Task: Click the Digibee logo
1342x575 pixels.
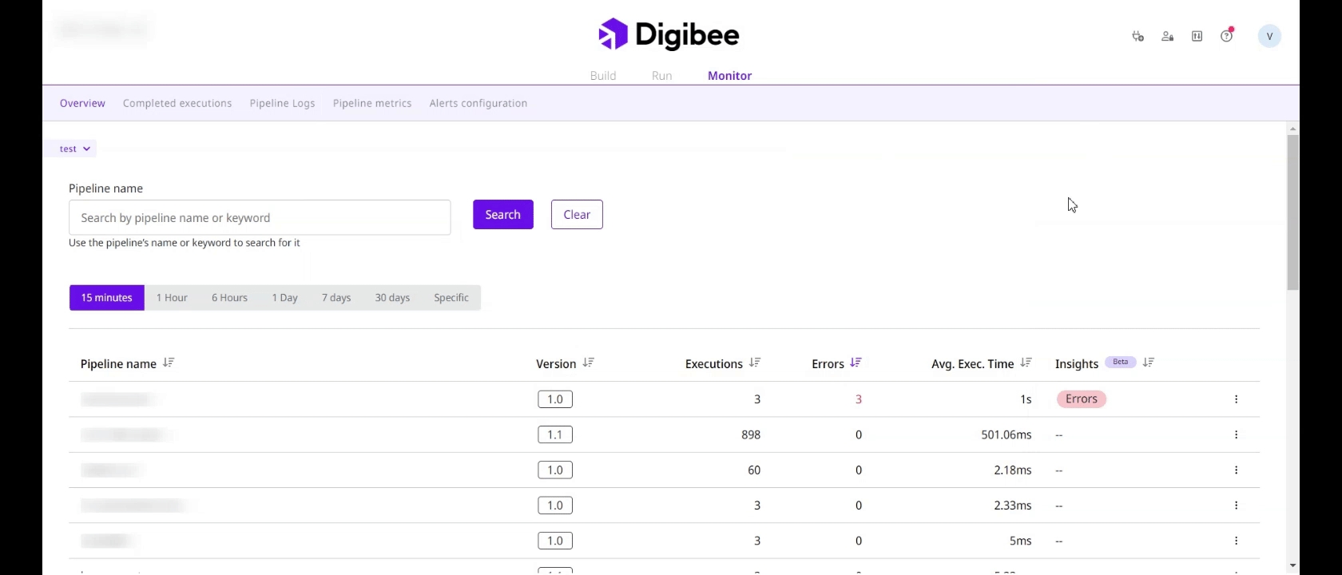Action: pos(669,34)
